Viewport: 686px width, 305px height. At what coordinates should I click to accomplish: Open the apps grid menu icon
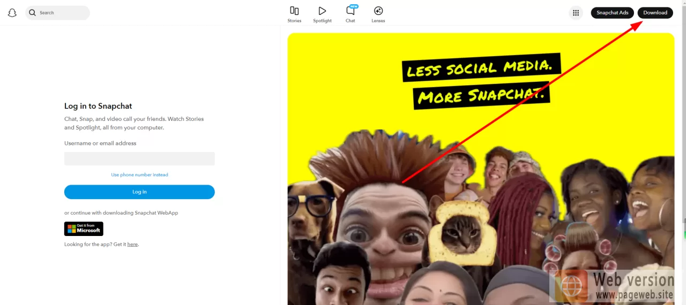coord(576,13)
